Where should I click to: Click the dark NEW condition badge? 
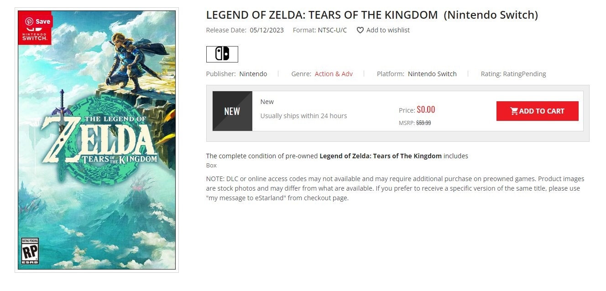tap(232, 111)
